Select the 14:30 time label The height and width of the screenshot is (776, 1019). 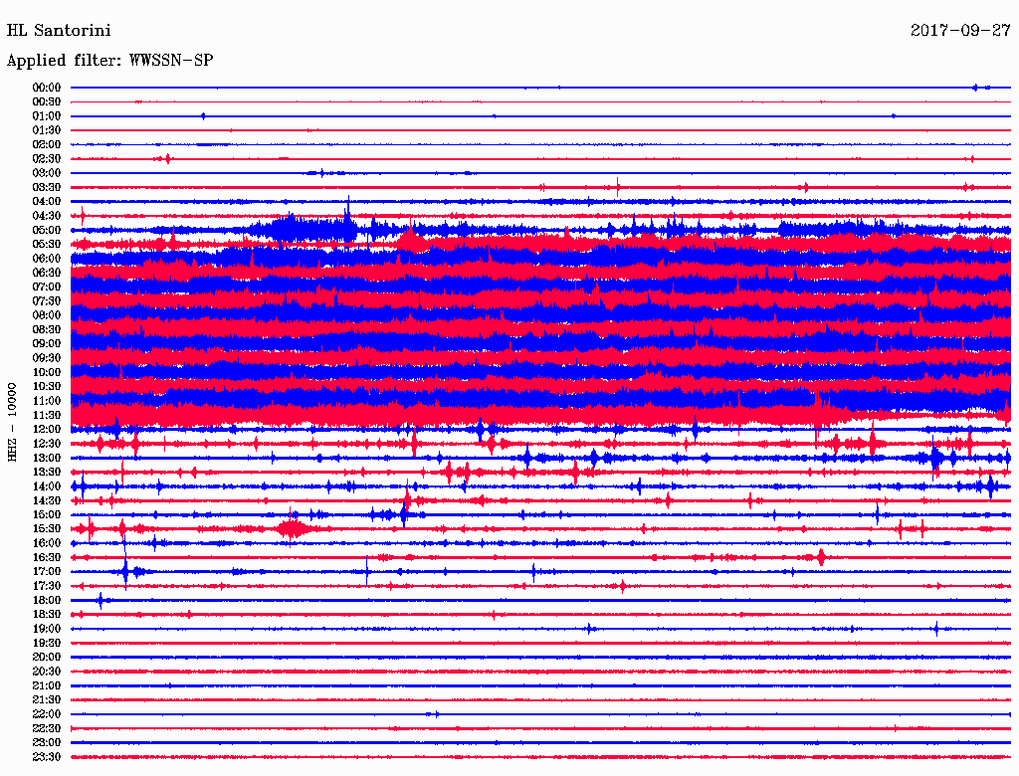[x=47, y=500]
